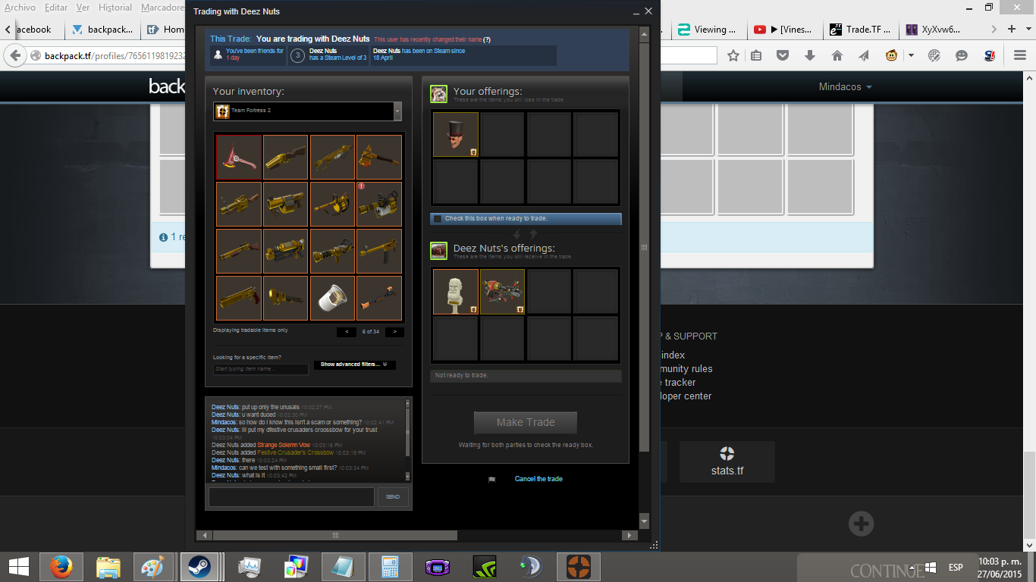Click the Make Trade button
1036x582 pixels.
pyautogui.click(x=526, y=422)
